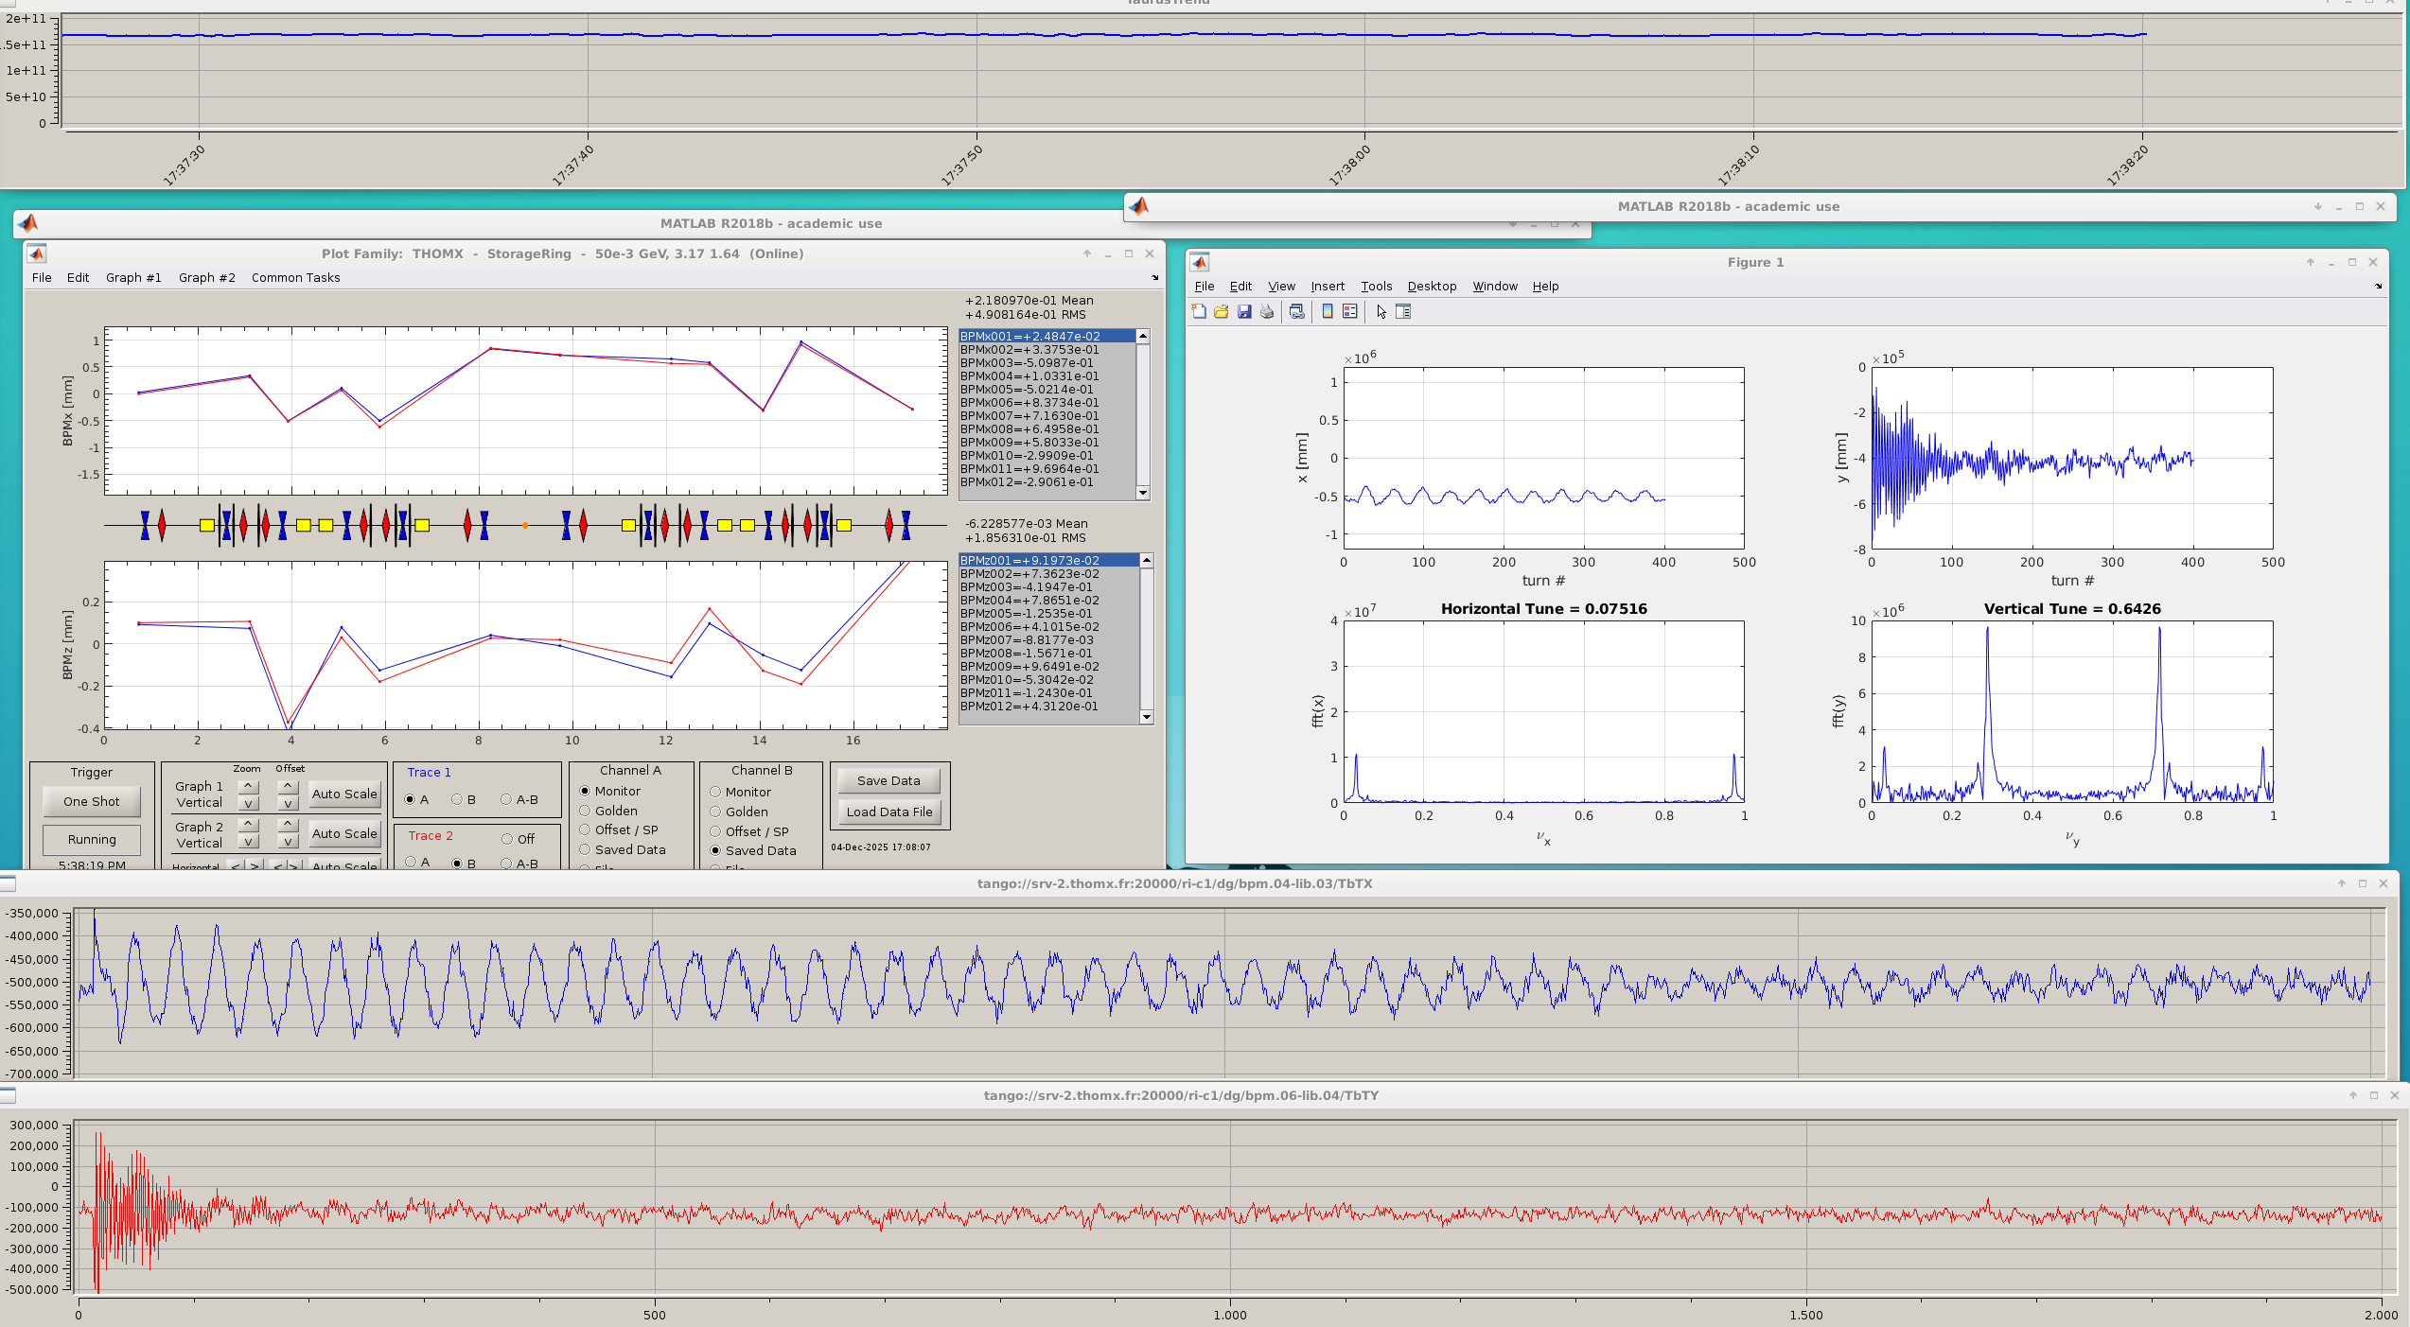Click the Link Plot toolbar icon

coord(1297,312)
